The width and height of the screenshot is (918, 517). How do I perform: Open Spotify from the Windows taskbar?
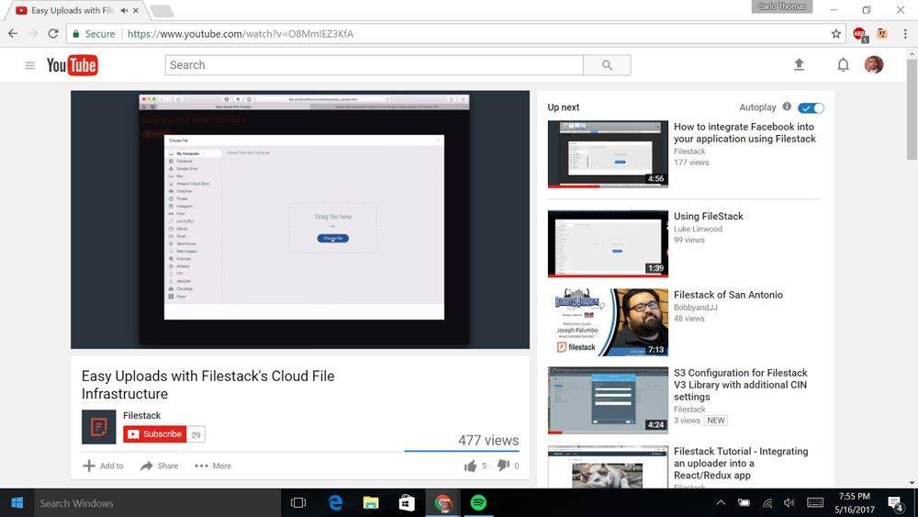(x=477, y=502)
